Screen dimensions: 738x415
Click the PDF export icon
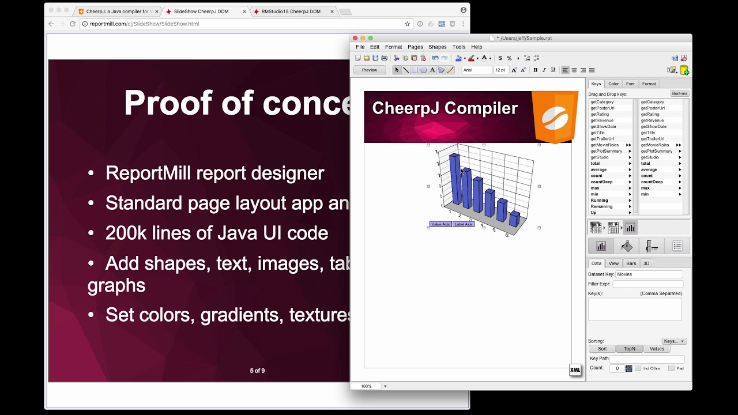pos(684,58)
